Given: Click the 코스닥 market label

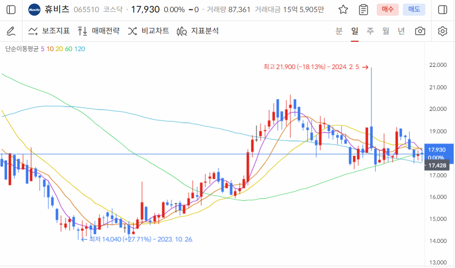Looking at the screenshot, I should tap(113, 9).
